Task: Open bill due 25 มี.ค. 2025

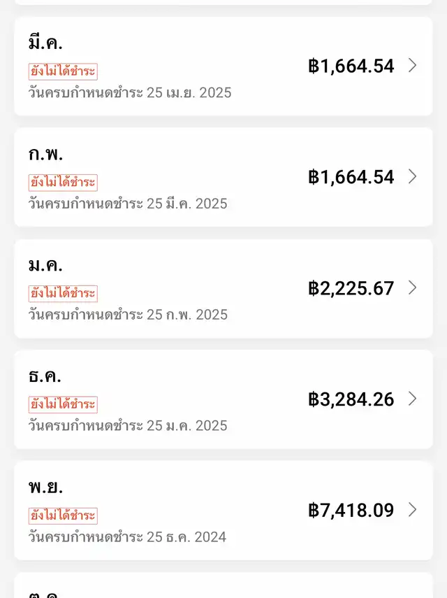Action: coord(223,177)
